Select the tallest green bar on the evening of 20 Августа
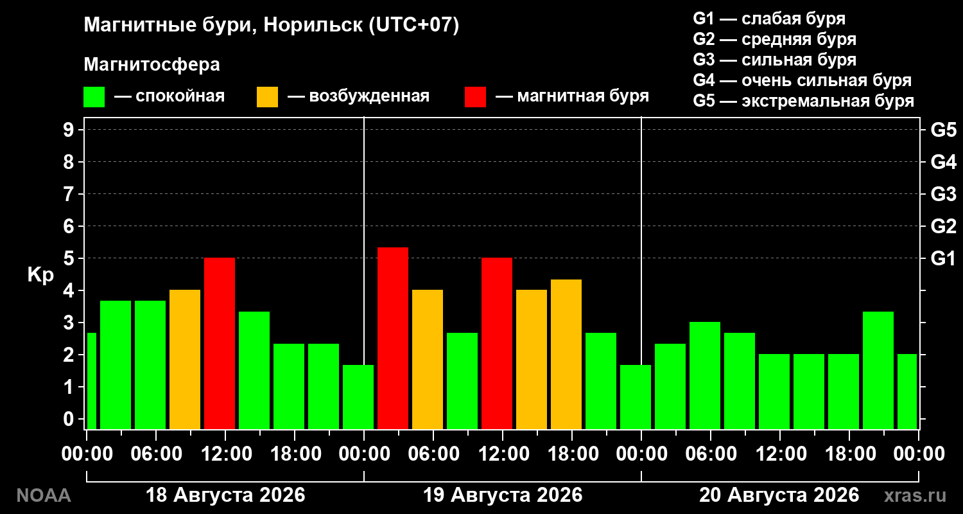The height and width of the screenshot is (514, 963). pos(878,370)
